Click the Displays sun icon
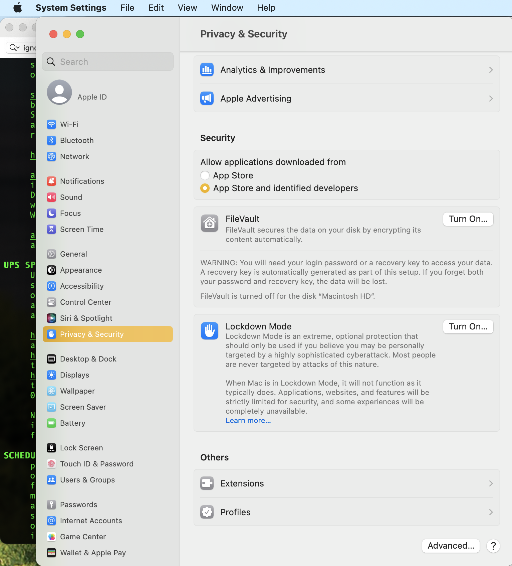 (x=51, y=375)
